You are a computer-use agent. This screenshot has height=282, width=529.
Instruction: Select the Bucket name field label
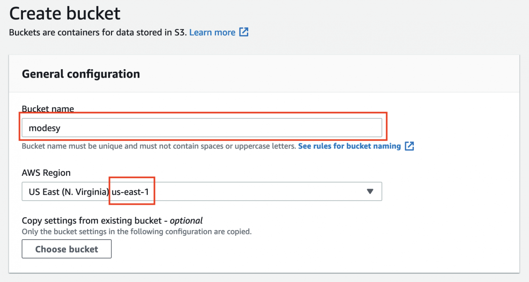(48, 109)
